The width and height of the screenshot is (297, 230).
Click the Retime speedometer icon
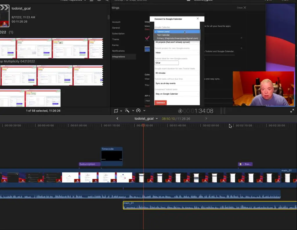click(138, 111)
